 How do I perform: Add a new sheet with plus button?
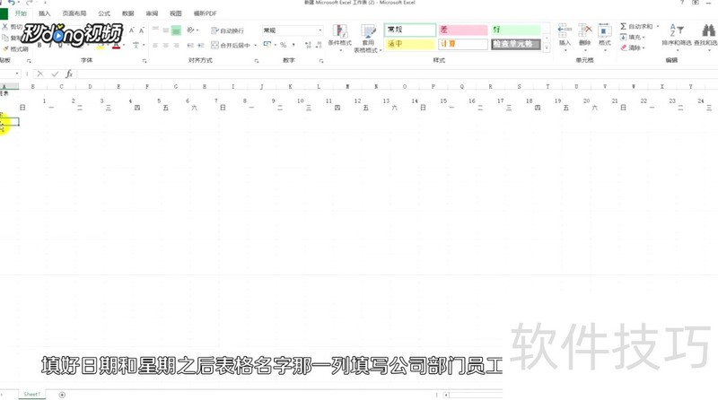tap(62, 395)
